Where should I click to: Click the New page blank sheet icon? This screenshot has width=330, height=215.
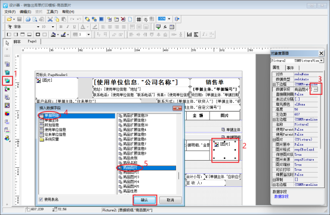130,19
